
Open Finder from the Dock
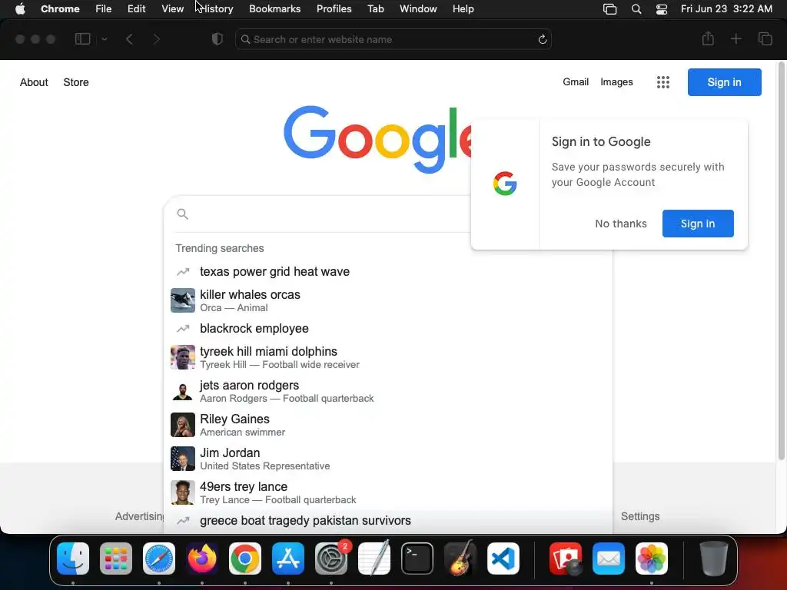coord(73,559)
